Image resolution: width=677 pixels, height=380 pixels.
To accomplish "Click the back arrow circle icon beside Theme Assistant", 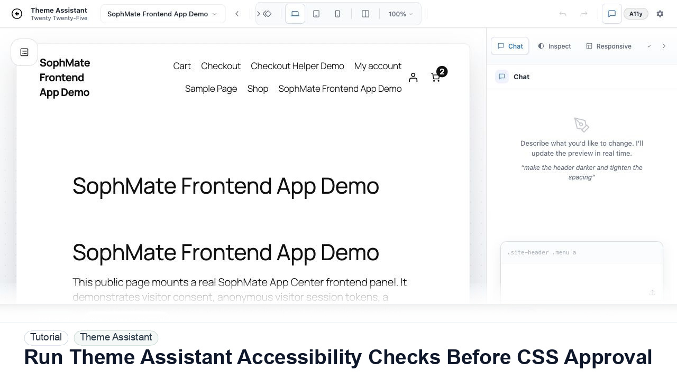I will (17, 14).
